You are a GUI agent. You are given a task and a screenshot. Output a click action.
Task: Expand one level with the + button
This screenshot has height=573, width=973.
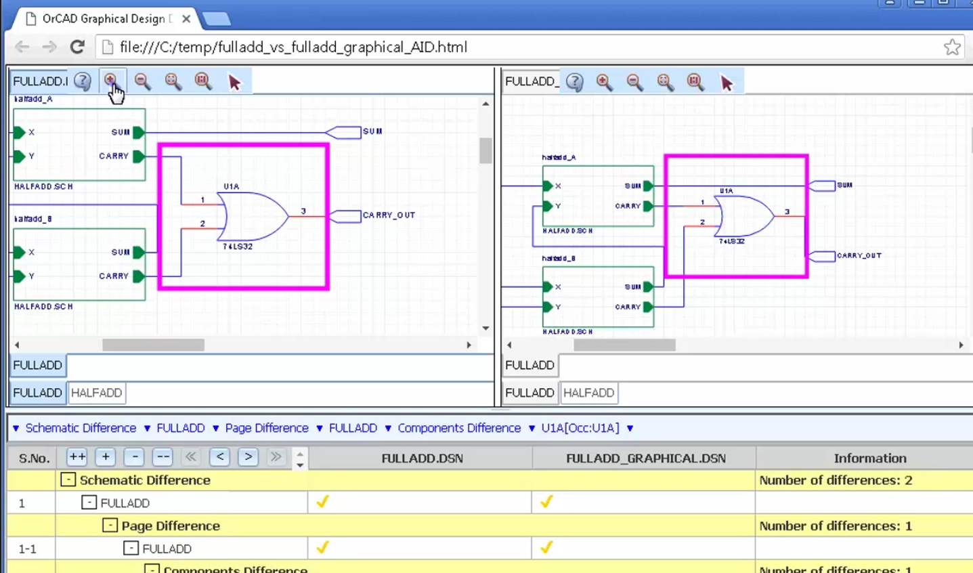[x=106, y=457]
